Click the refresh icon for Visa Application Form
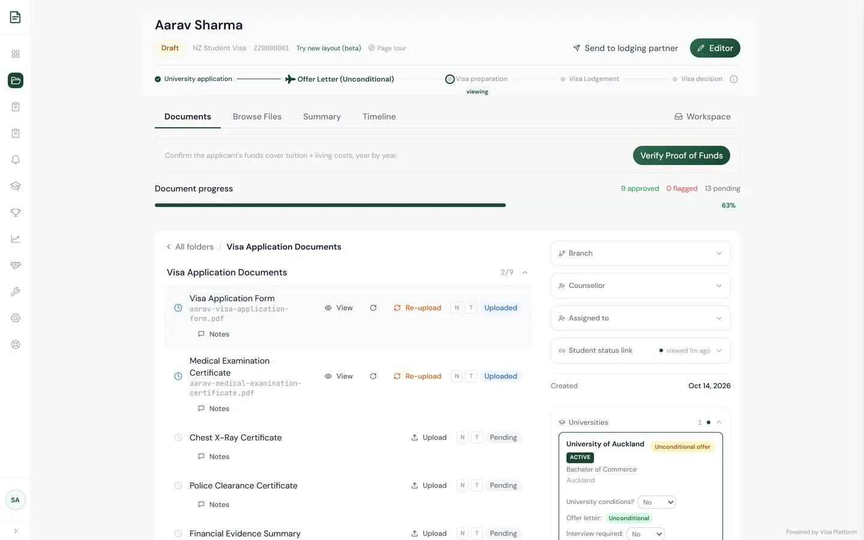This screenshot has height=540, width=864. (373, 308)
